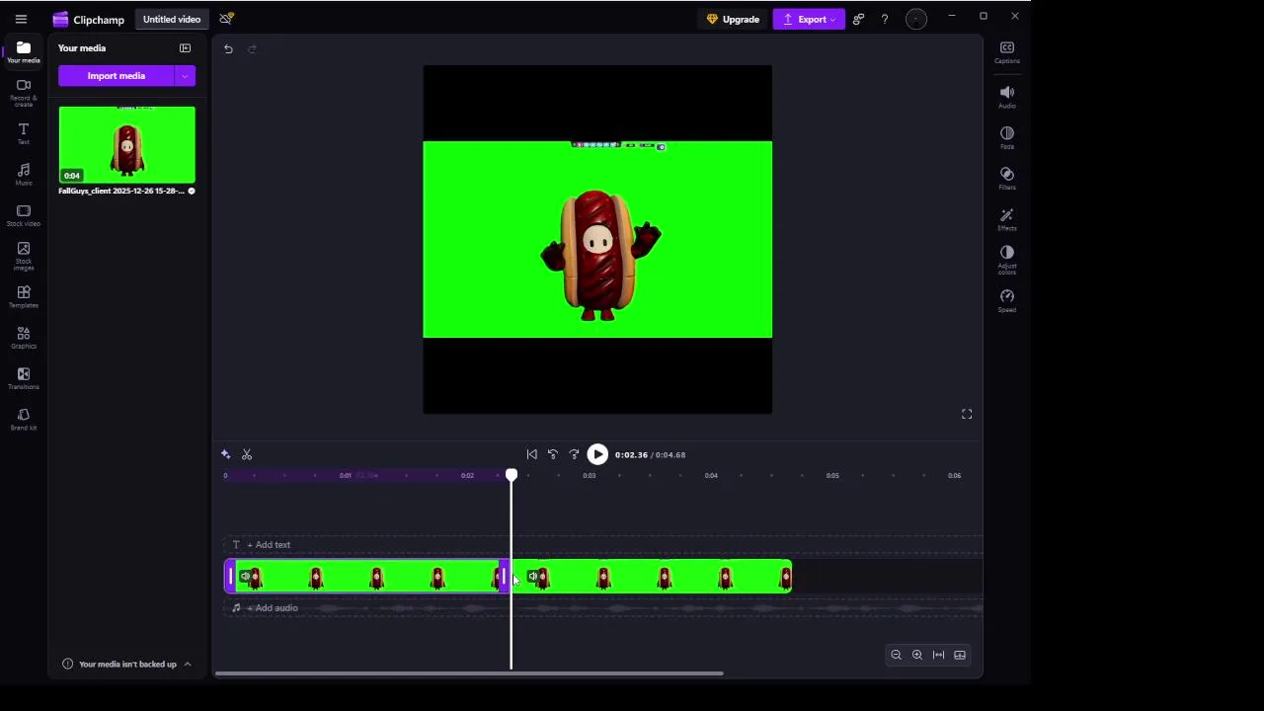Select the FallGuys_client media thumbnail
Viewport: 1264px width, 711px height.
(x=126, y=145)
